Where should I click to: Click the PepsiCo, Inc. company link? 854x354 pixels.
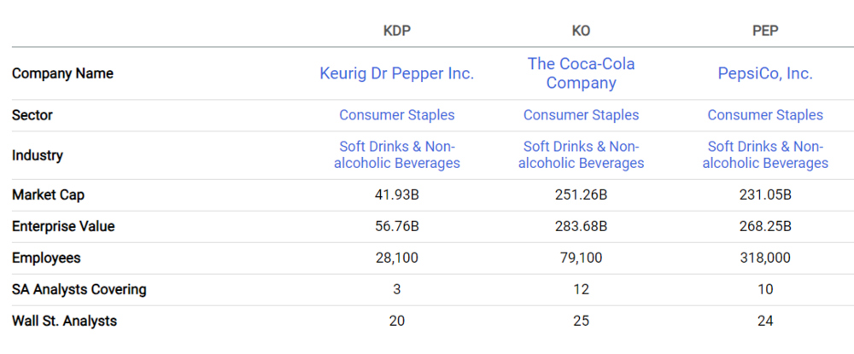pyautogui.click(x=765, y=73)
